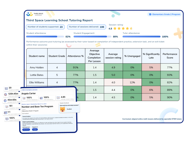This screenshot has width=186, height=144.
Task: Click the session rating stars
Action: pyautogui.click(x=123, y=28)
